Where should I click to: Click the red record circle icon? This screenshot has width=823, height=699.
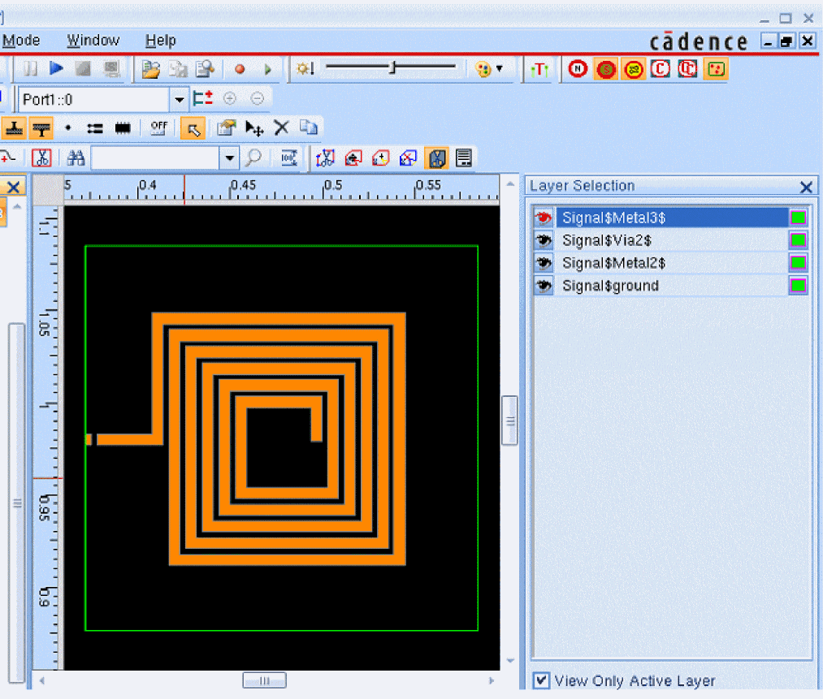tap(240, 69)
